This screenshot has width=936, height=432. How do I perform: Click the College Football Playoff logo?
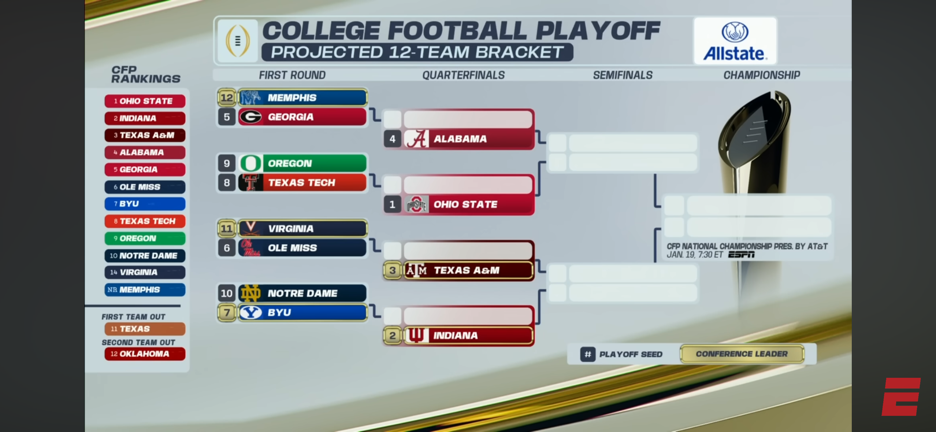238,41
